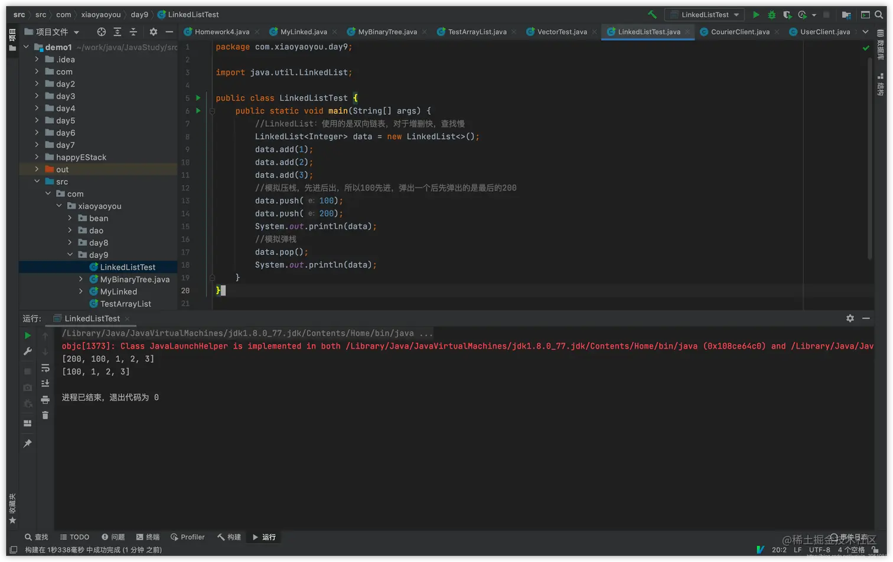Click the Build project hammer icon

(x=652, y=15)
